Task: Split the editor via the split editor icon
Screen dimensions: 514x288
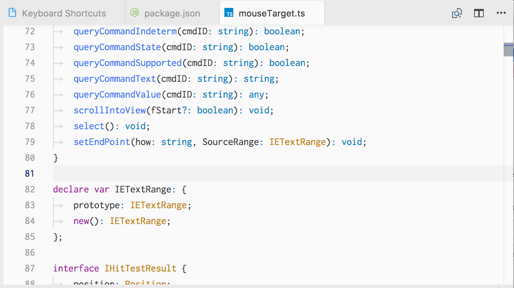Action: (479, 13)
